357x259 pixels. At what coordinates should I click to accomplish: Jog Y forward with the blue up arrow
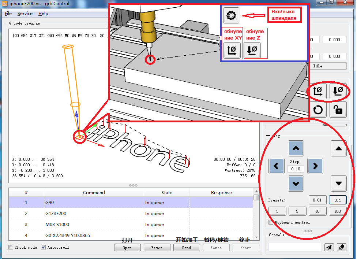[x=296, y=148]
